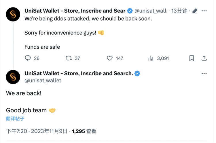The image size is (216, 143).
Task: Click the 翻译帖子 translate post link
Action: 15,119
